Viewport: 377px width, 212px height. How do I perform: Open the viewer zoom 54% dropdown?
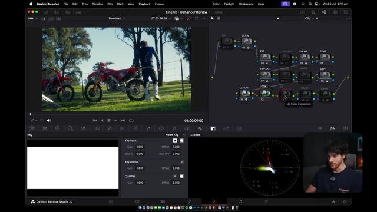33,18
